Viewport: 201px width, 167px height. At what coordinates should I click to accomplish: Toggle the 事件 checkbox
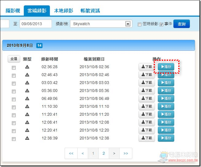pyautogui.click(x=161, y=24)
